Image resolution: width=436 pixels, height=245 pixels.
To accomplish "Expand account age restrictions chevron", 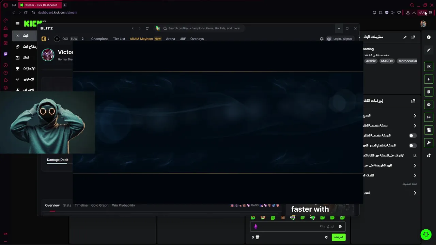I will click(415, 166).
